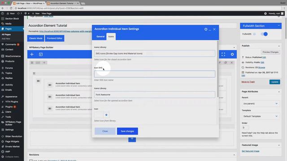Open Section Block sidebar item
Viewport: 287px width, 161px height.
tap(12, 19)
